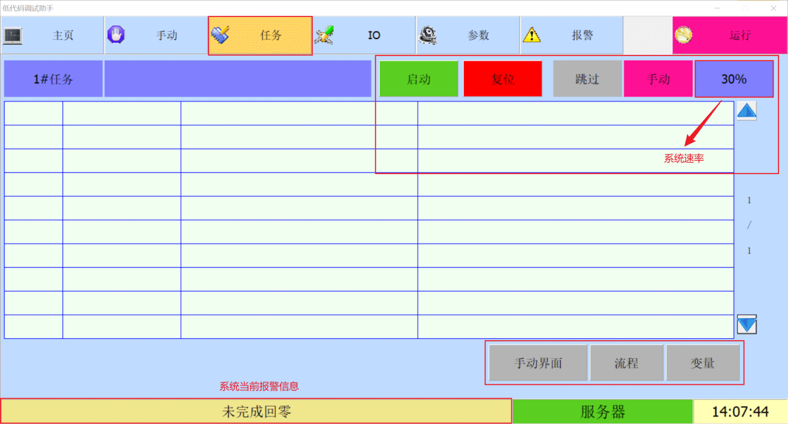Open the 30% system speed selector
The height and width of the screenshot is (424, 788).
(734, 79)
